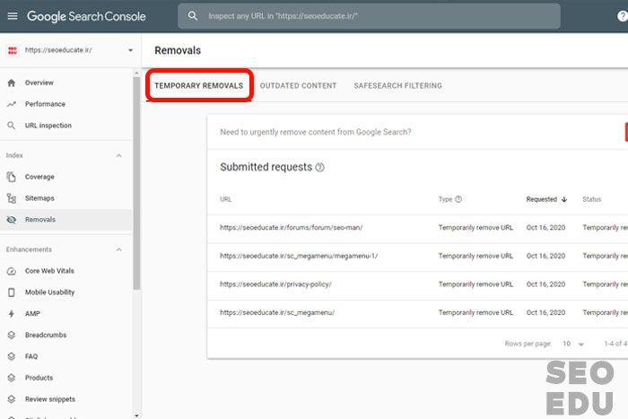This screenshot has width=628, height=419.
Task: Click the Sitemaps icon in sidebar
Action: click(x=12, y=198)
